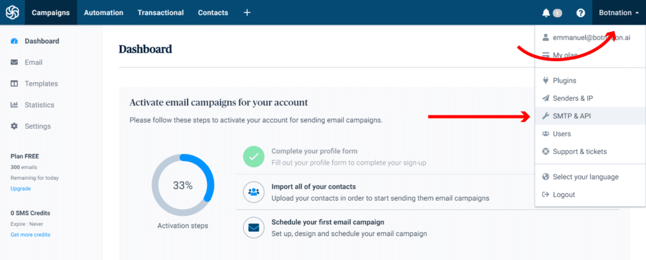Open Import all of your contacts step

[314, 187]
